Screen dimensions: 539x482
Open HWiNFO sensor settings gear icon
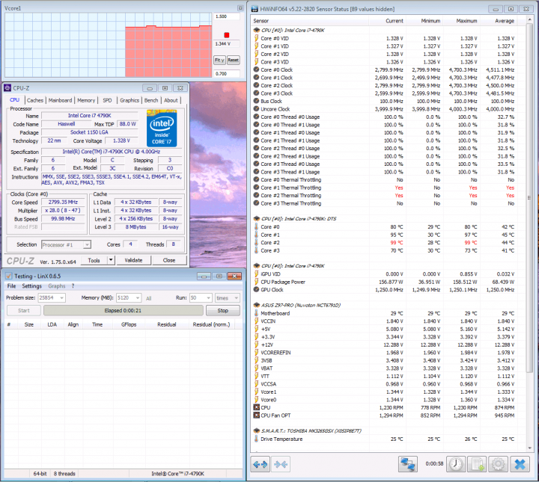(498, 464)
